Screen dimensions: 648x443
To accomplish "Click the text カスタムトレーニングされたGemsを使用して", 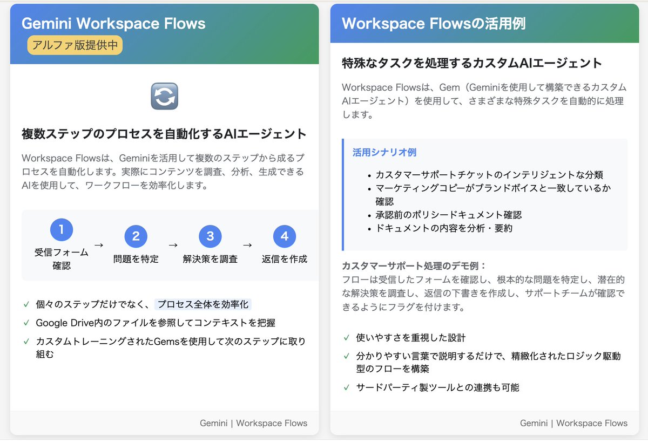I will [x=127, y=342].
